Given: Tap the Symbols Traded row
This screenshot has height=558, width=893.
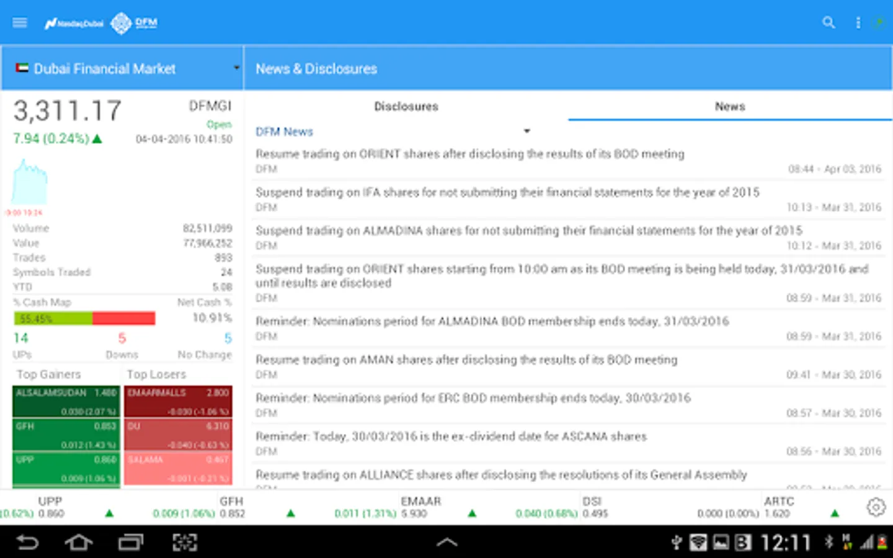Looking at the screenshot, I should (x=122, y=272).
